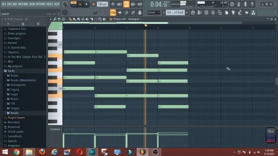Click the undo history circular arrow icon
The height and width of the screenshot is (156, 278).
[x=232, y=4]
